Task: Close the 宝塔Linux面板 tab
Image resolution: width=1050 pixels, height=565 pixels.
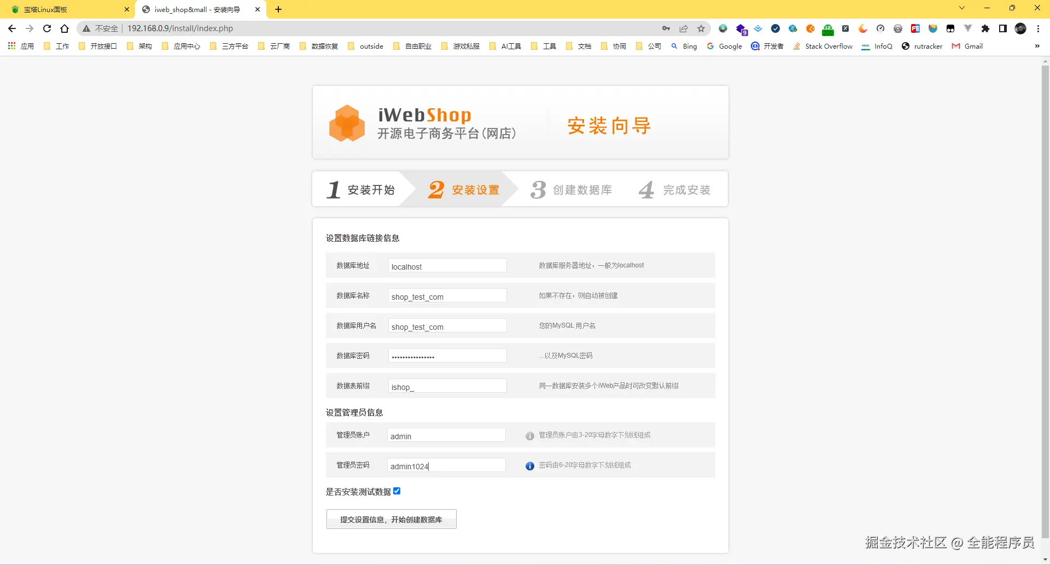Action: [126, 9]
